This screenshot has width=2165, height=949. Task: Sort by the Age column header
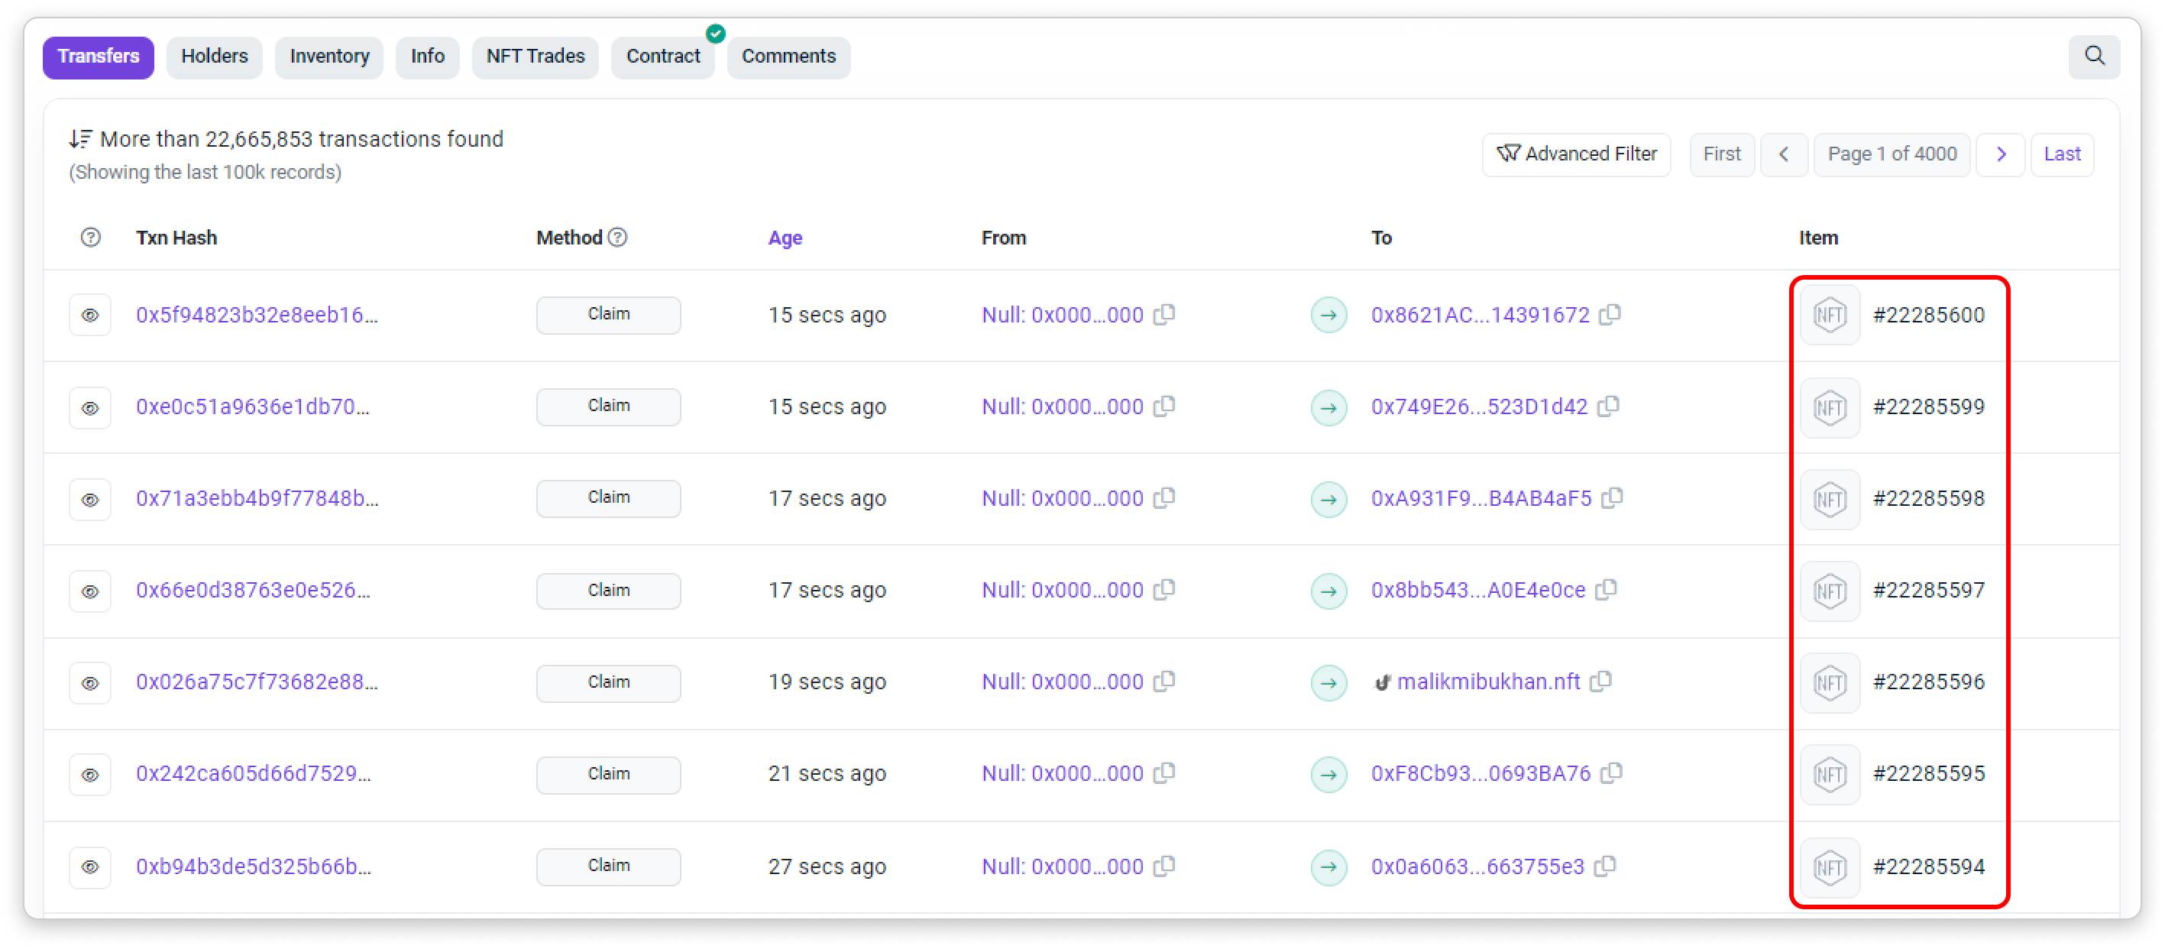[x=784, y=238]
